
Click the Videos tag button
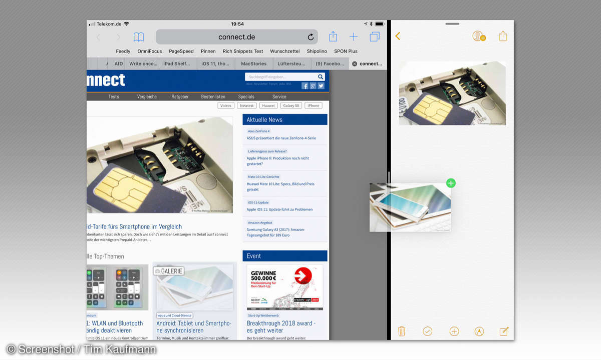click(226, 105)
